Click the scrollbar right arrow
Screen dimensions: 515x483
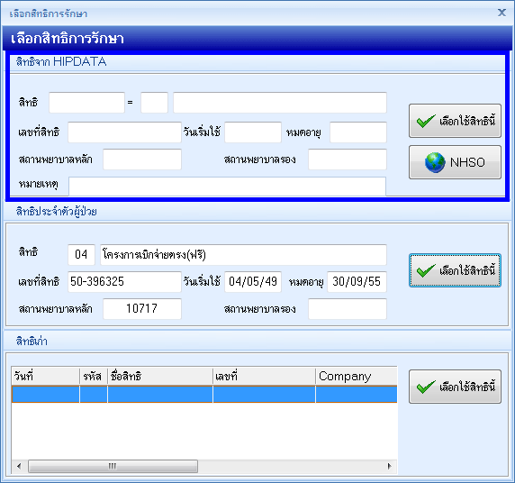pyautogui.click(x=389, y=466)
